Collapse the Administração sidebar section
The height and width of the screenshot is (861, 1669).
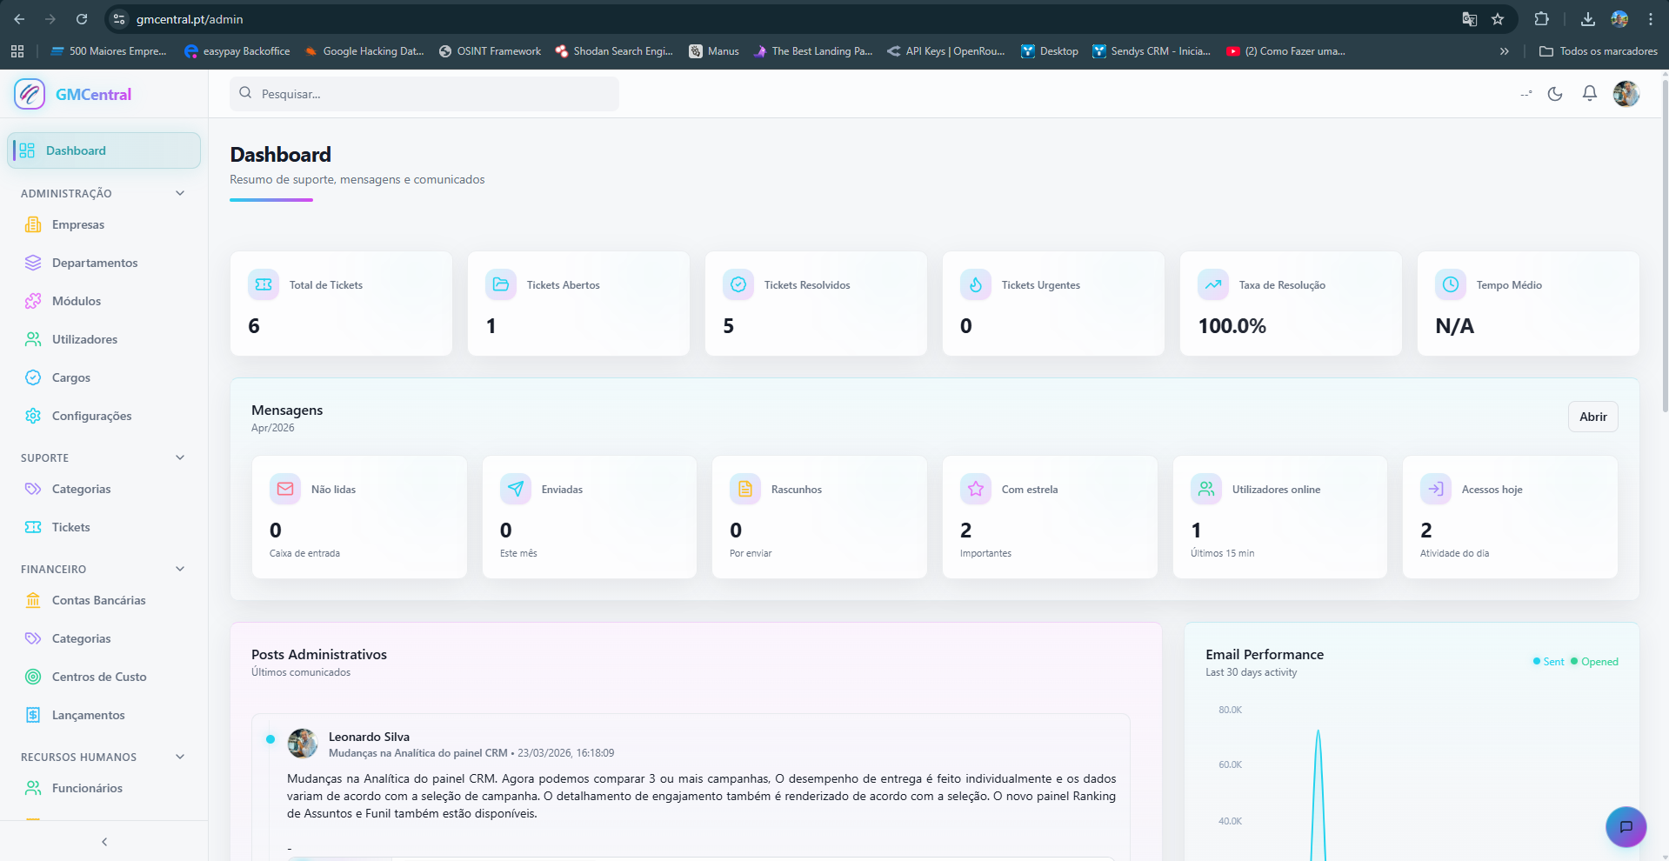(x=180, y=193)
